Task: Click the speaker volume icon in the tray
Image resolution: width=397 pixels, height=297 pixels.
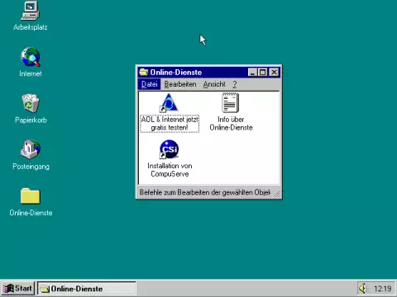Action: click(x=363, y=289)
